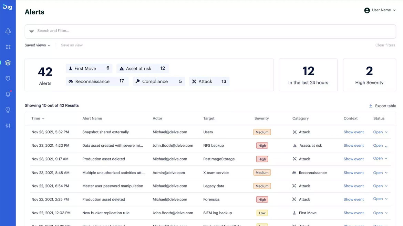Click the notification bell icon

click(8, 94)
